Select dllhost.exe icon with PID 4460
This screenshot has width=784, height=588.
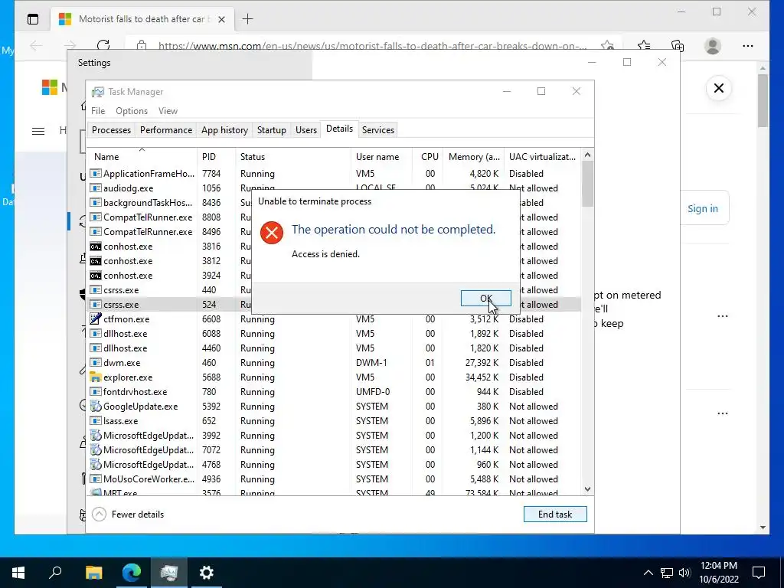96,348
